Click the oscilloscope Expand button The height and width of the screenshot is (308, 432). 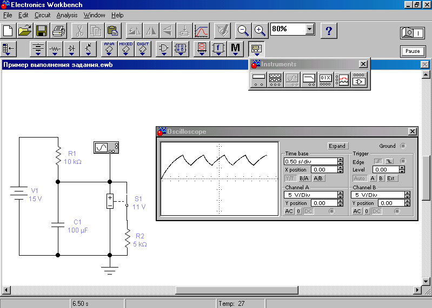337,146
